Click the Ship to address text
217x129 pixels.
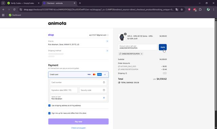tap(64, 45)
